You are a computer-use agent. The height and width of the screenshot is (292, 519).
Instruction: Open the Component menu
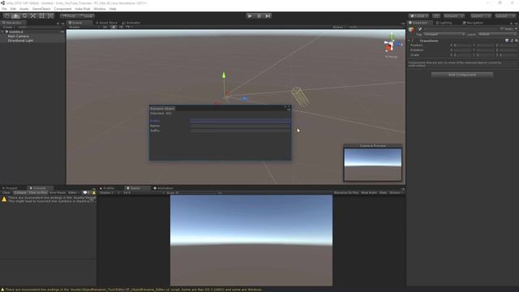click(62, 9)
